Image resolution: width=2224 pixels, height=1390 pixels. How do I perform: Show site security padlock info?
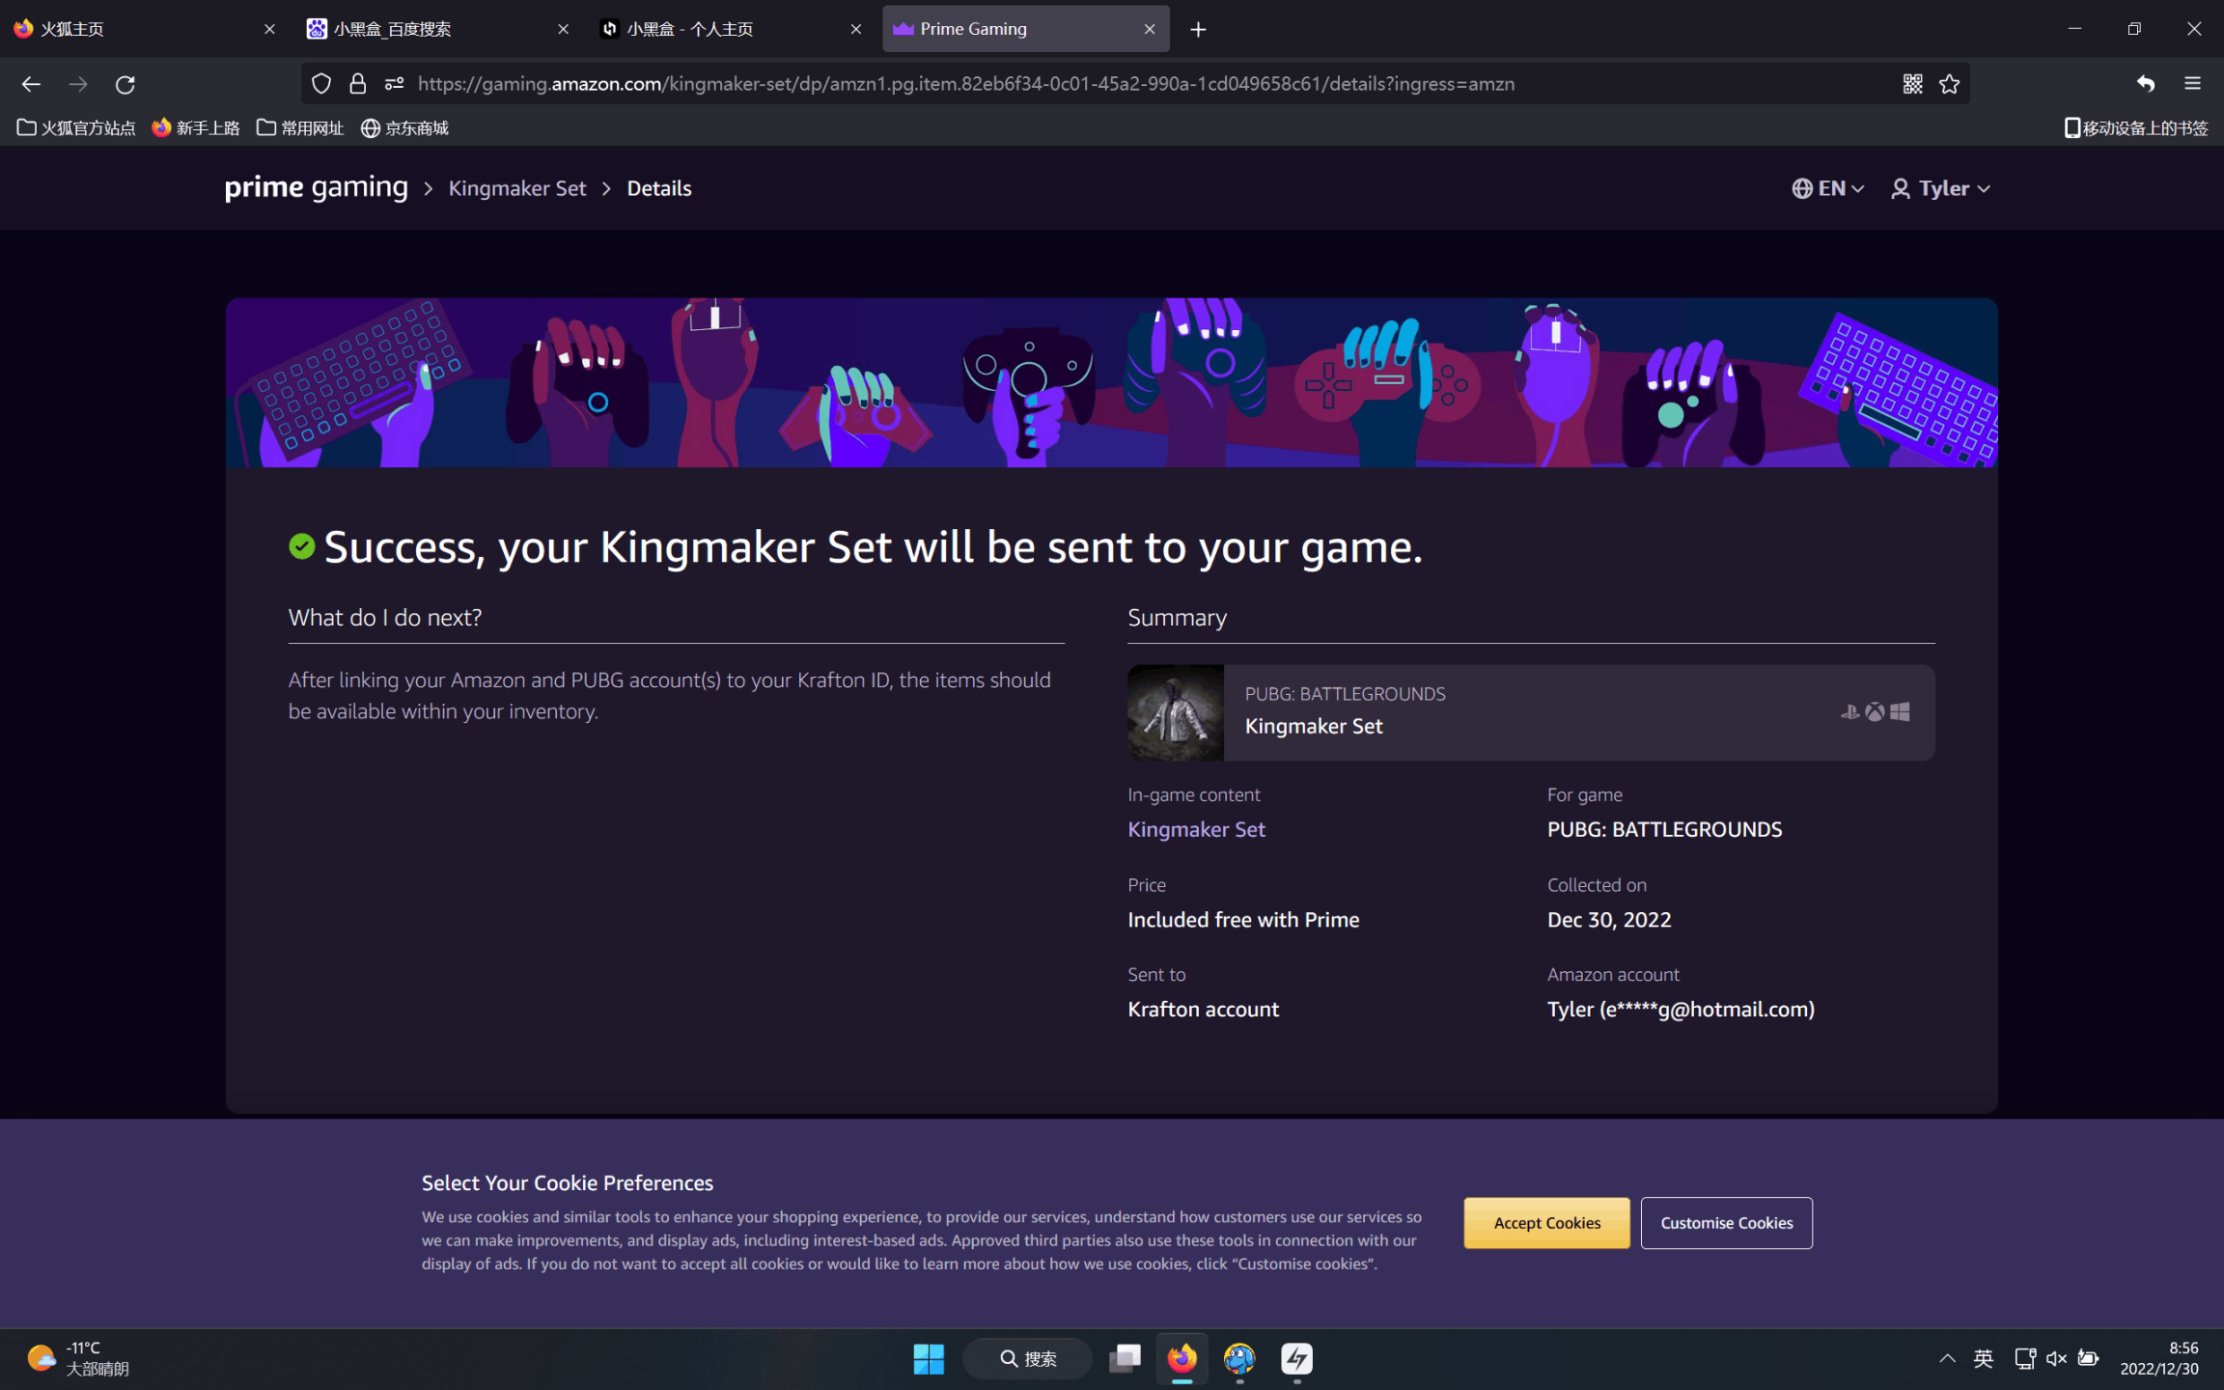click(x=358, y=84)
